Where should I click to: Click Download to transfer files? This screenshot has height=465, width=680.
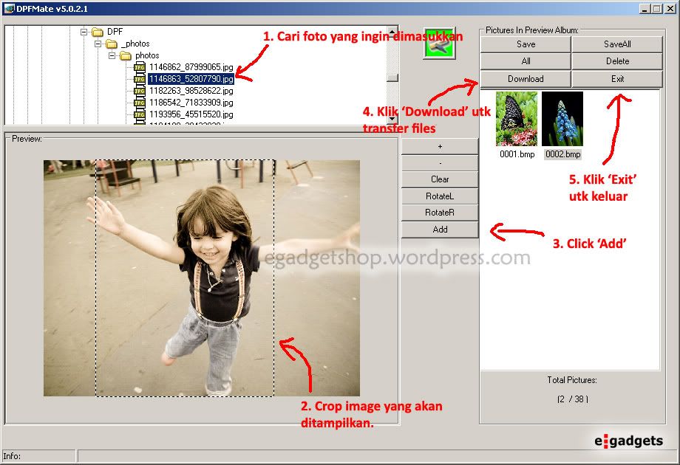[526, 79]
